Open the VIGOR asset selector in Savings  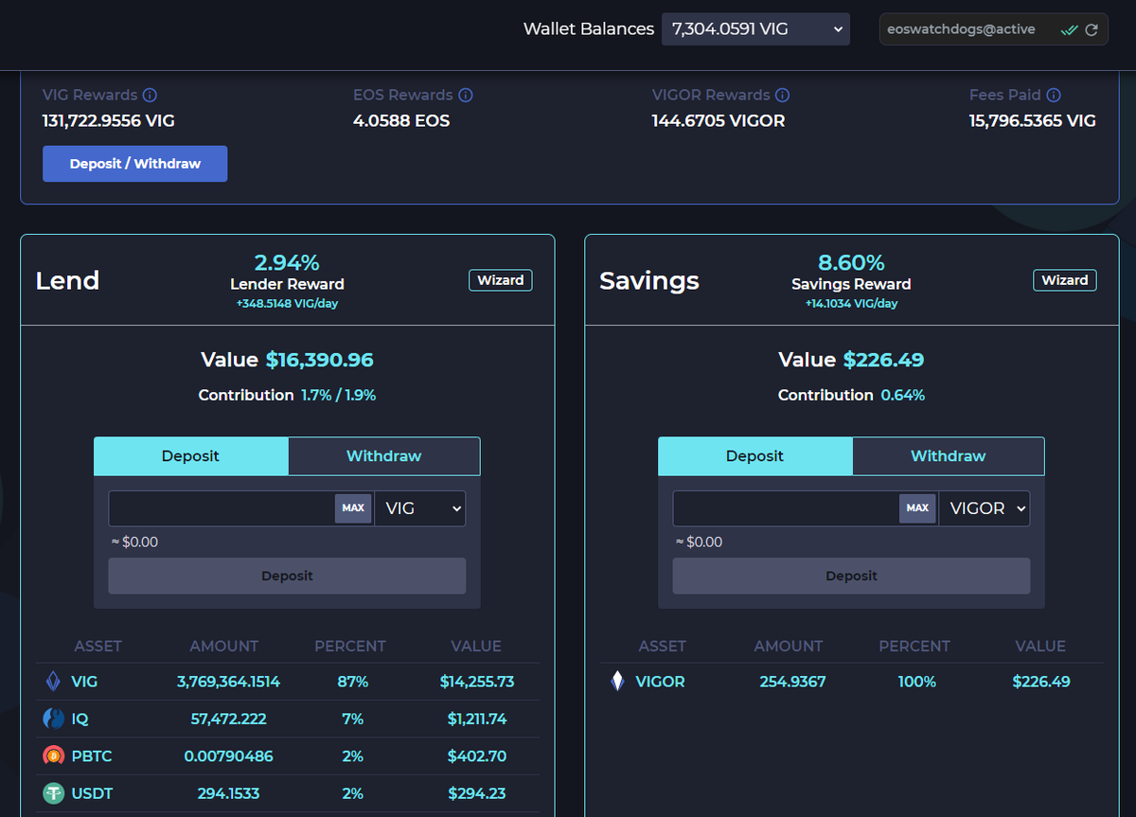pyautogui.click(x=985, y=508)
